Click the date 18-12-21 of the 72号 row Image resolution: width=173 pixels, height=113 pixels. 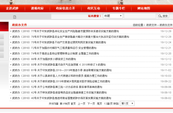click(x=166, y=48)
